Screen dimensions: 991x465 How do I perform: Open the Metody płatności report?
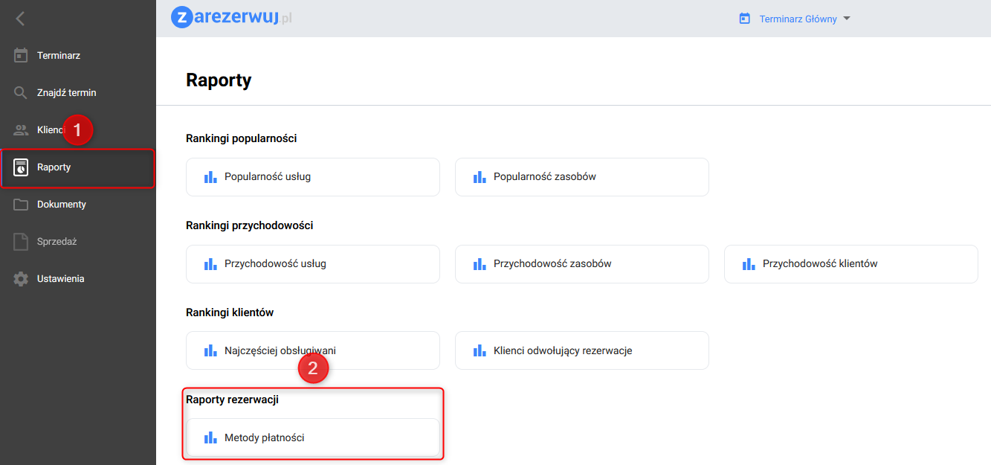click(312, 437)
